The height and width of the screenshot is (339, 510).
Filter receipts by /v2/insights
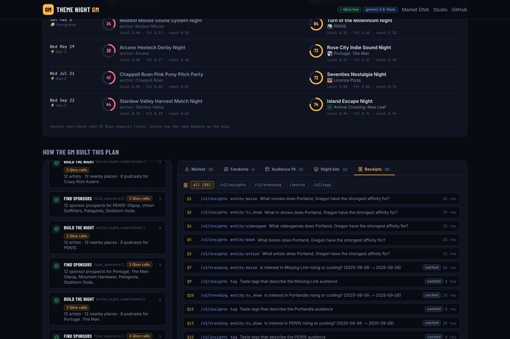coord(233,185)
